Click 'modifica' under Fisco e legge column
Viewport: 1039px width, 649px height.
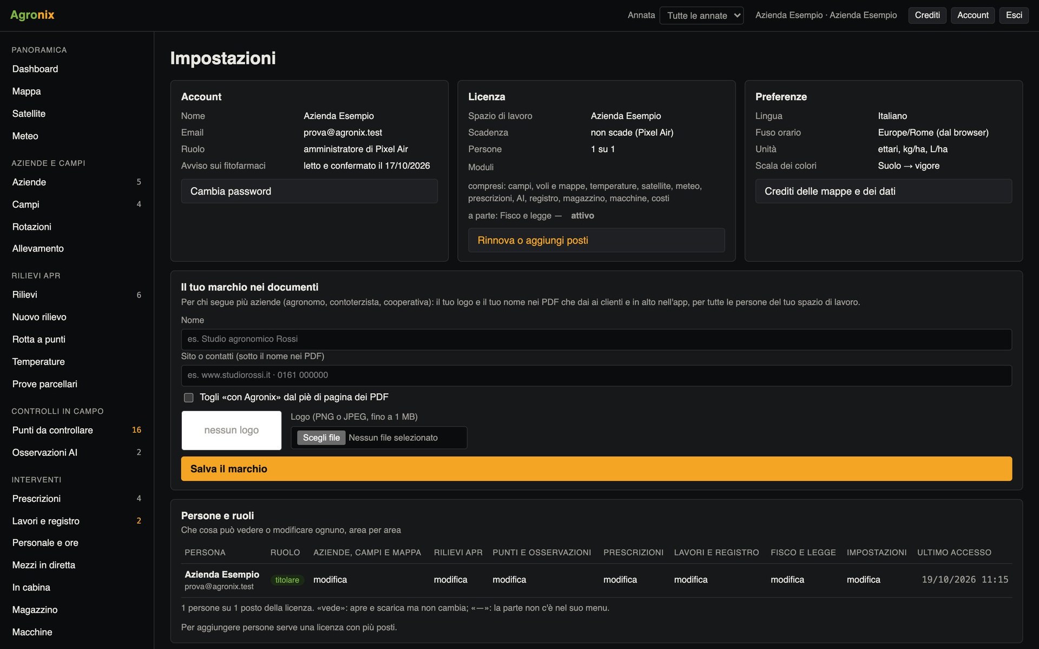[x=787, y=580]
